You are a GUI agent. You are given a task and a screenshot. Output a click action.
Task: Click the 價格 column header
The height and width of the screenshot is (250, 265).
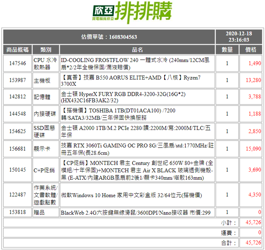pos(251,50)
